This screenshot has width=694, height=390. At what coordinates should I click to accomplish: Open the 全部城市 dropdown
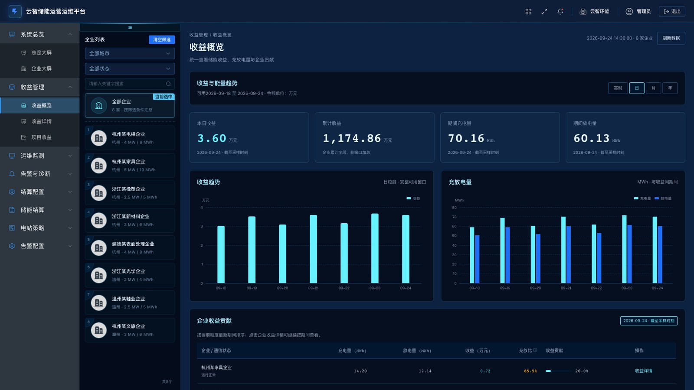[130, 53]
